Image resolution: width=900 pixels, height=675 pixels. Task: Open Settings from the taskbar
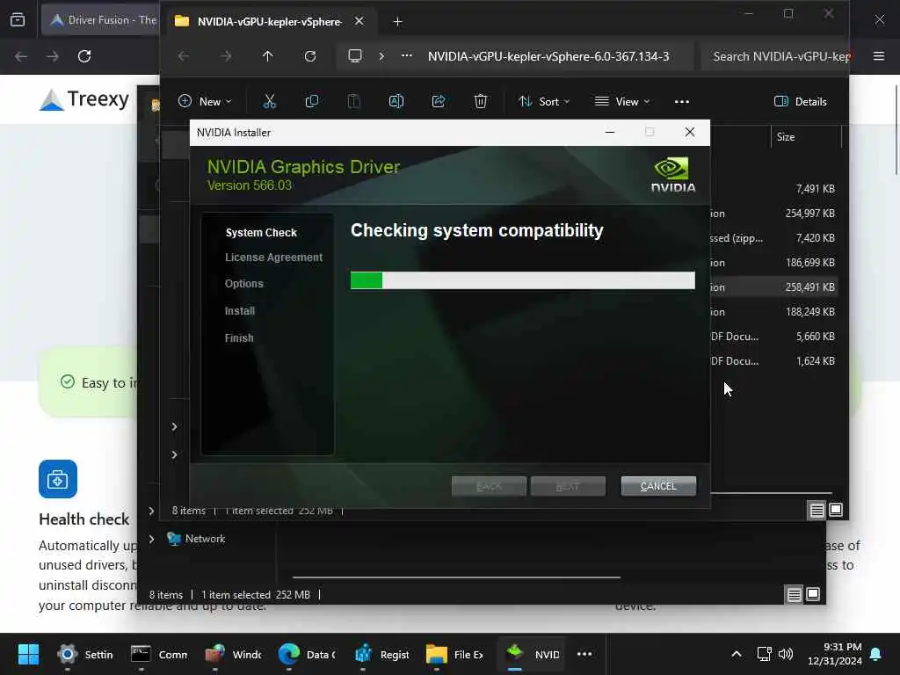[x=85, y=654]
